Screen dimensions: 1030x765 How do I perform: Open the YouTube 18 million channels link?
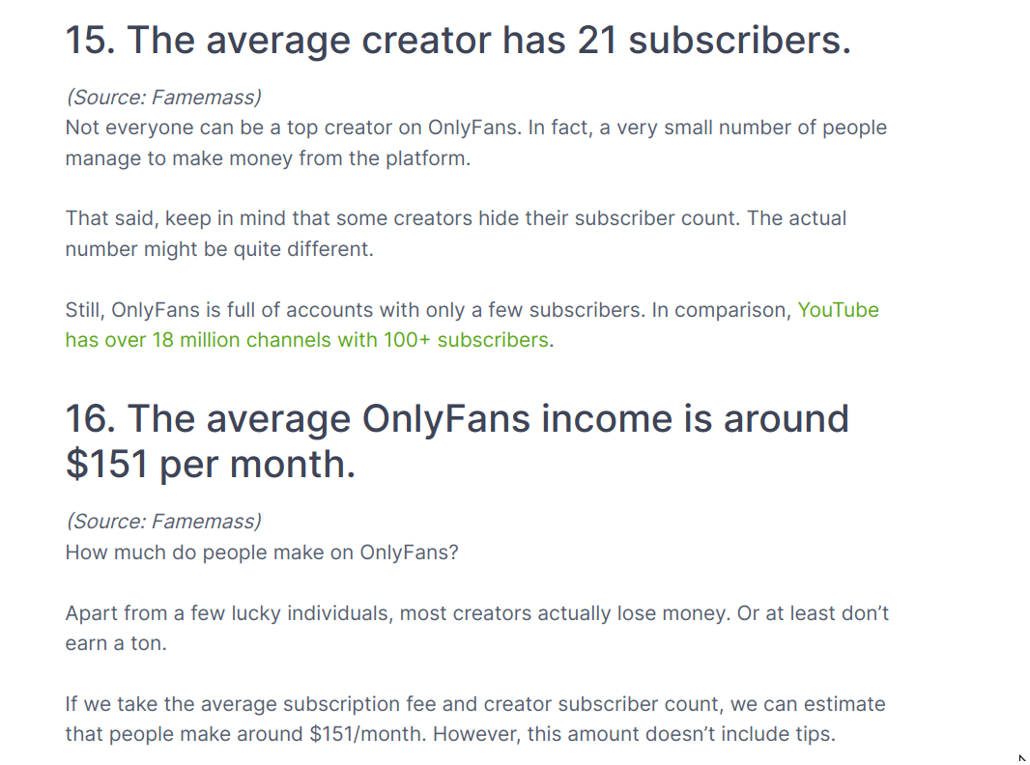point(306,340)
